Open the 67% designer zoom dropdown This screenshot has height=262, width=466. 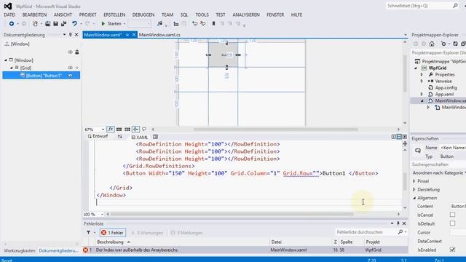[103, 130]
